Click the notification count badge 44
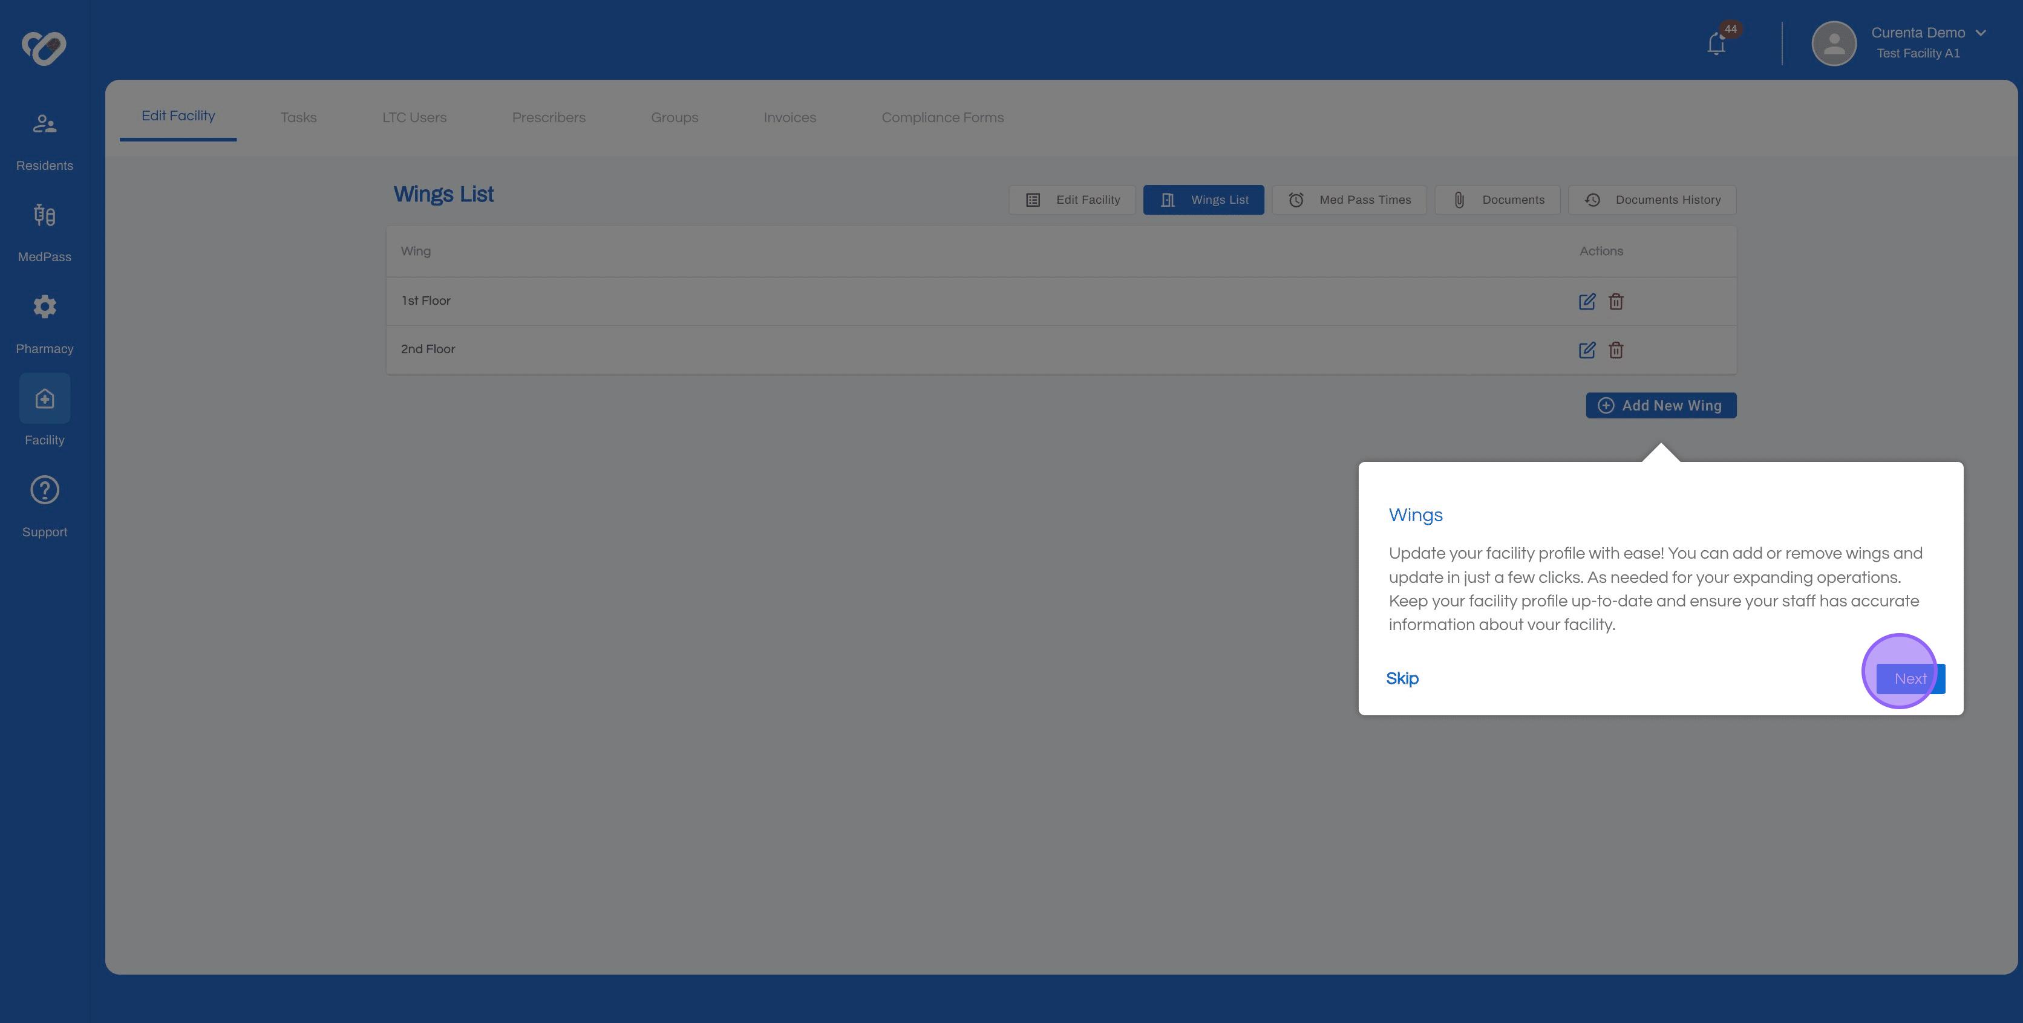2023x1023 pixels. (1731, 29)
